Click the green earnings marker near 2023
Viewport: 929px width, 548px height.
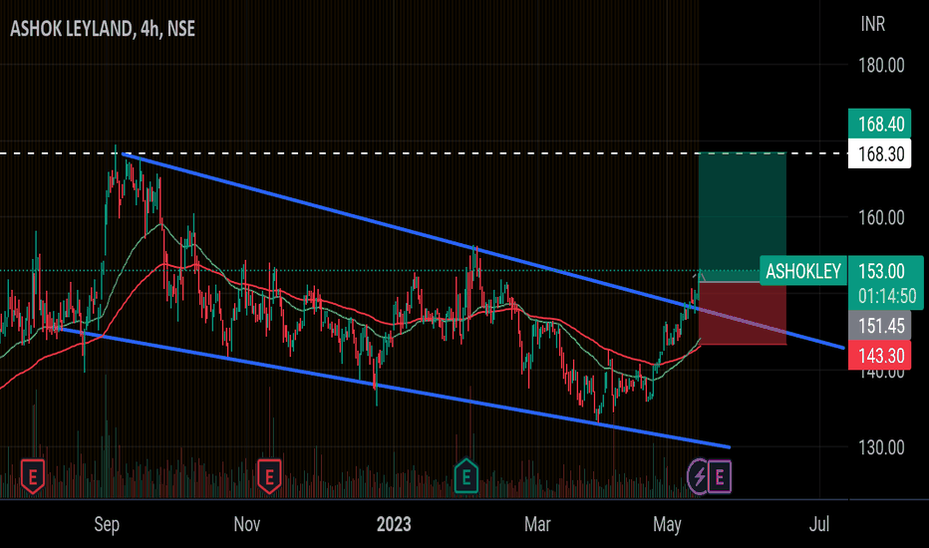coord(466,475)
